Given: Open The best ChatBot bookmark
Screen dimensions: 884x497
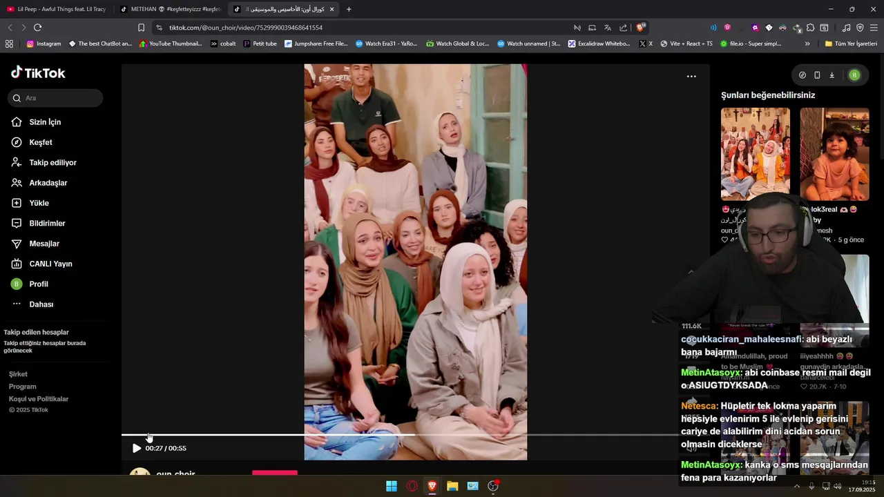Looking at the screenshot, I should (100, 43).
